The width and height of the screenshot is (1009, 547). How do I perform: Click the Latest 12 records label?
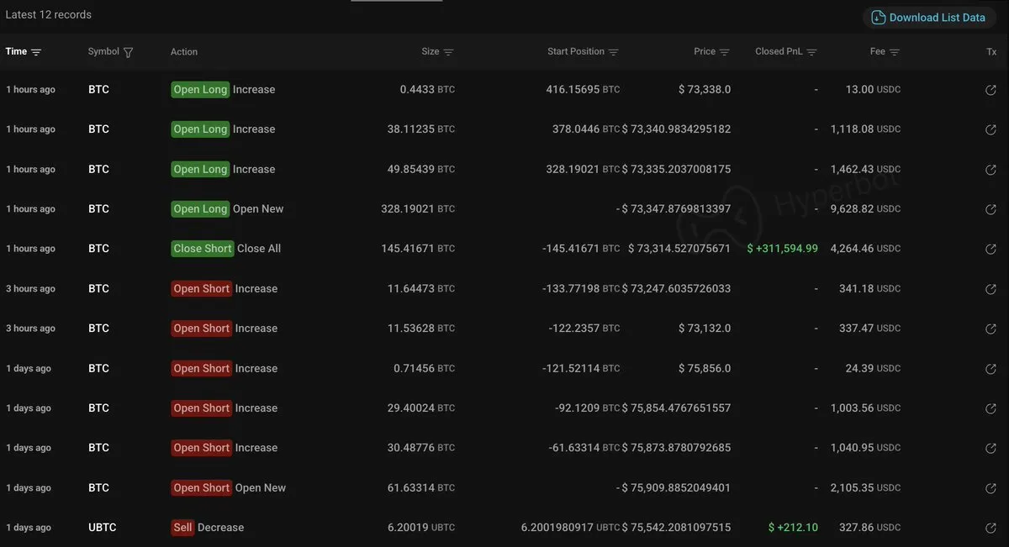pos(49,15)
